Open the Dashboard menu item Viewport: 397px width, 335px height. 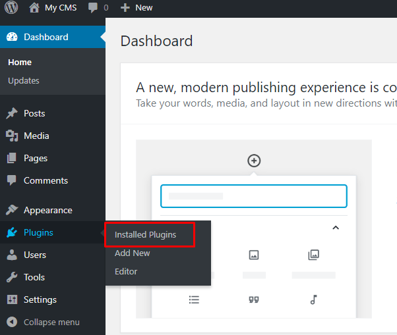46,37
